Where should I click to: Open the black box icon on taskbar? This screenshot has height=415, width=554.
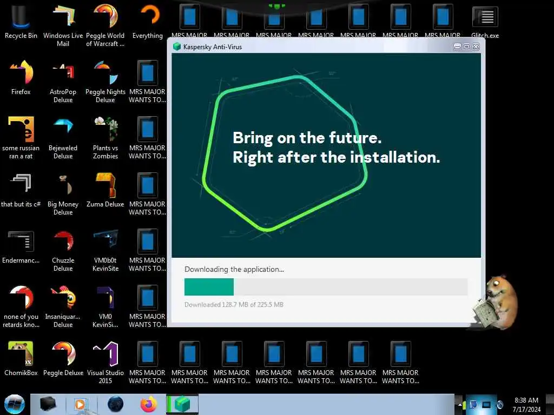click(48, 404)
